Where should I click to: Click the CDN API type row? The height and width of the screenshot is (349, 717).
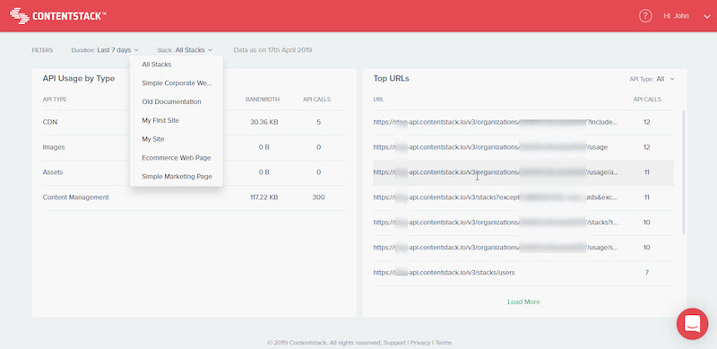(194, 122)
